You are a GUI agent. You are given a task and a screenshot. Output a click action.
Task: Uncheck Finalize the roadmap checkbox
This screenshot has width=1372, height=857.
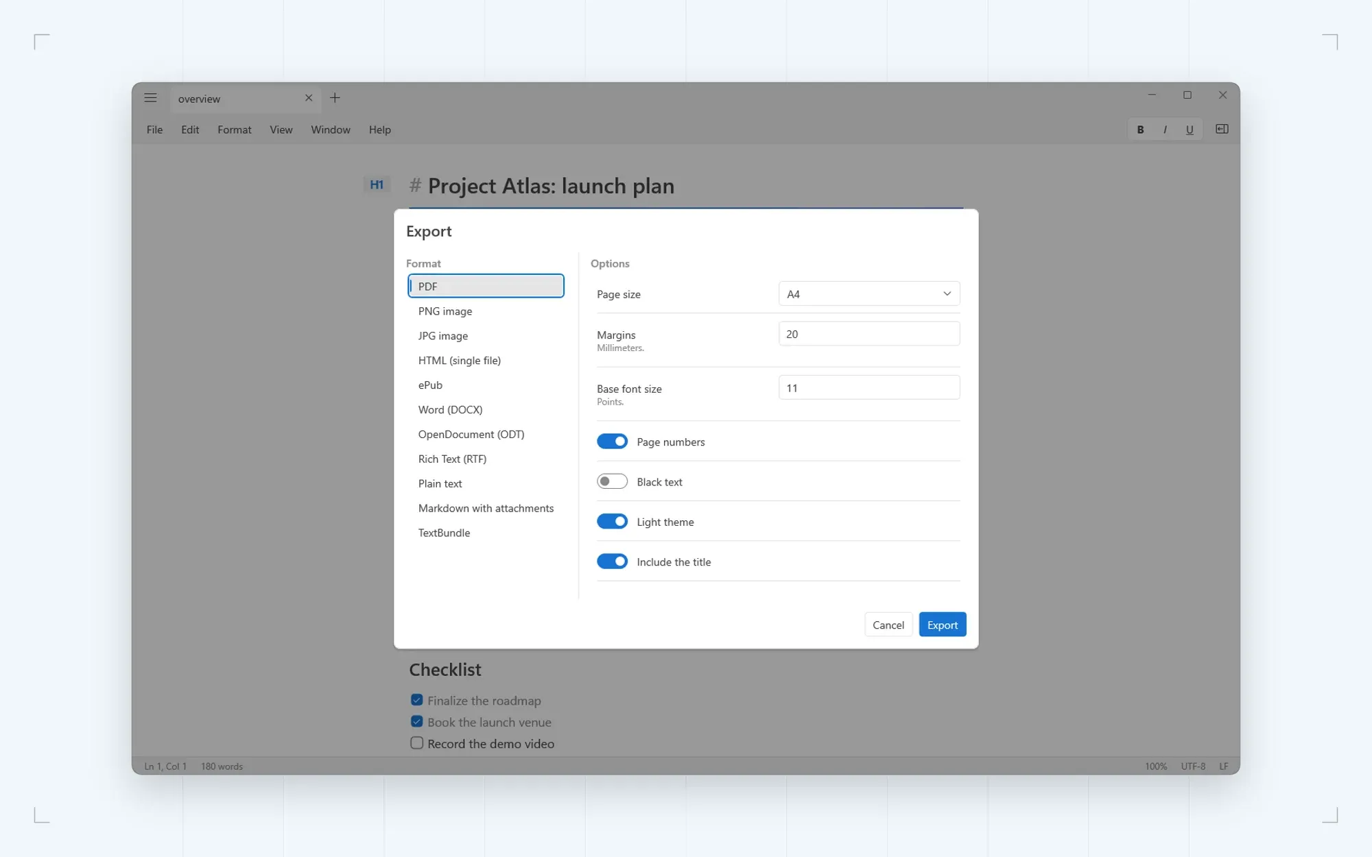coord(416,700)
